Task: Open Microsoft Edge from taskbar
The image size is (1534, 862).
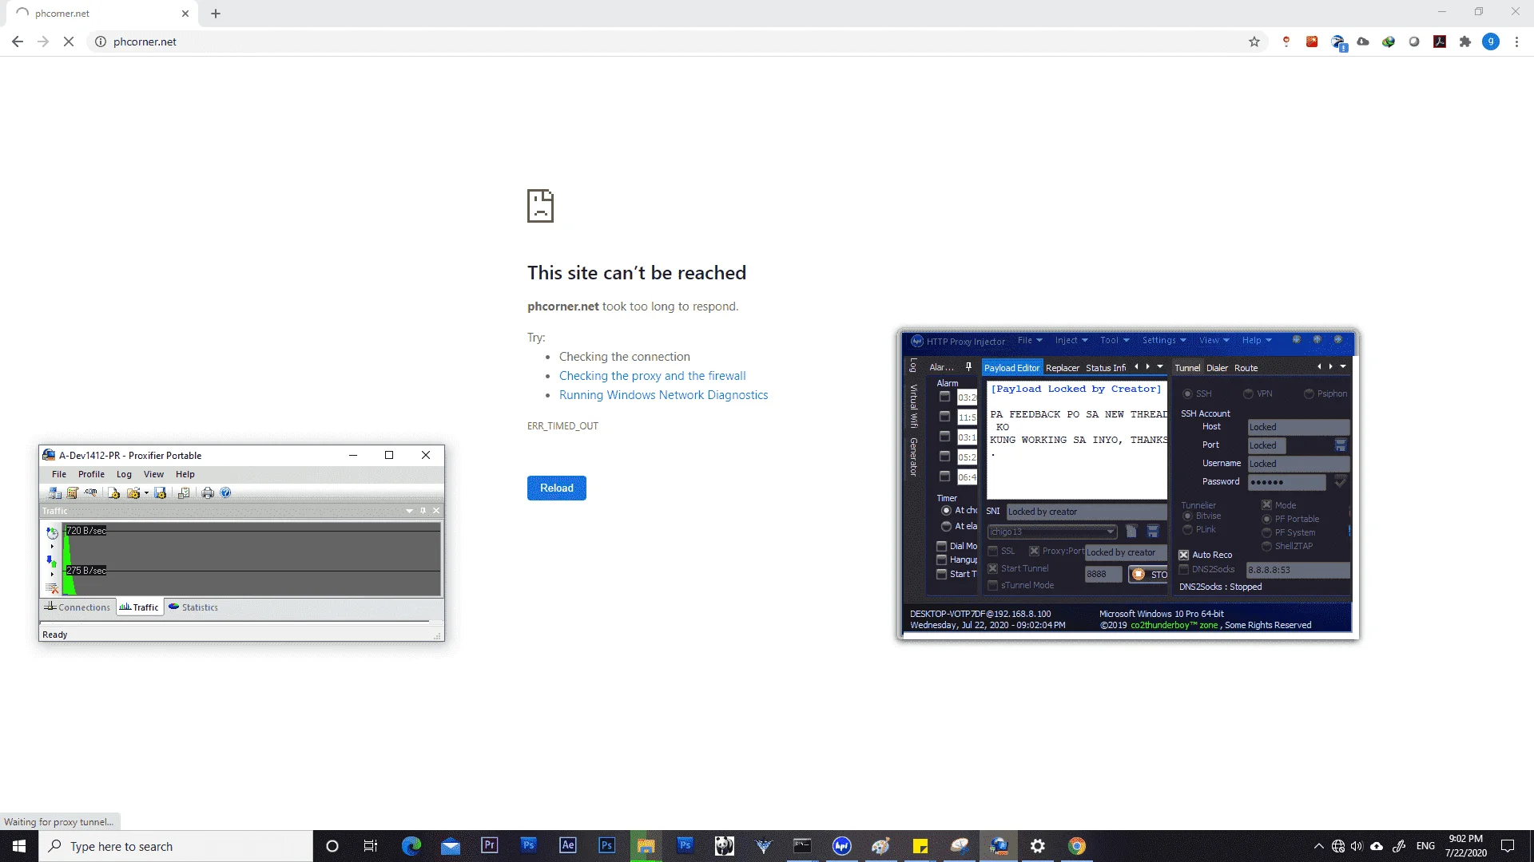Action: [411, 846]
